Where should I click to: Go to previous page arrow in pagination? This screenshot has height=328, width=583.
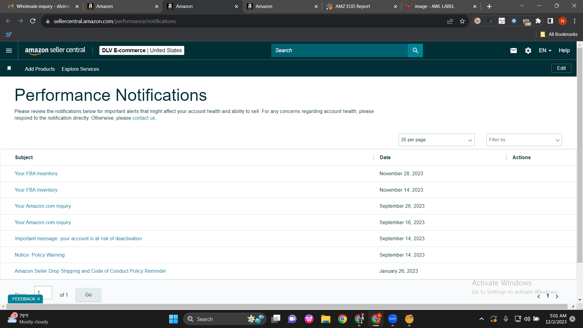[x=539, y=296]
